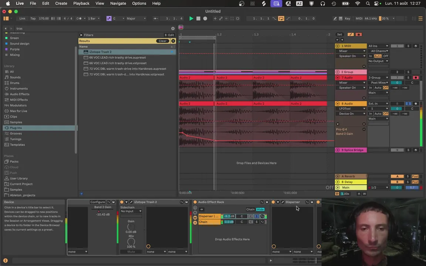
Task: Open the Options menu
Action: 139,3
